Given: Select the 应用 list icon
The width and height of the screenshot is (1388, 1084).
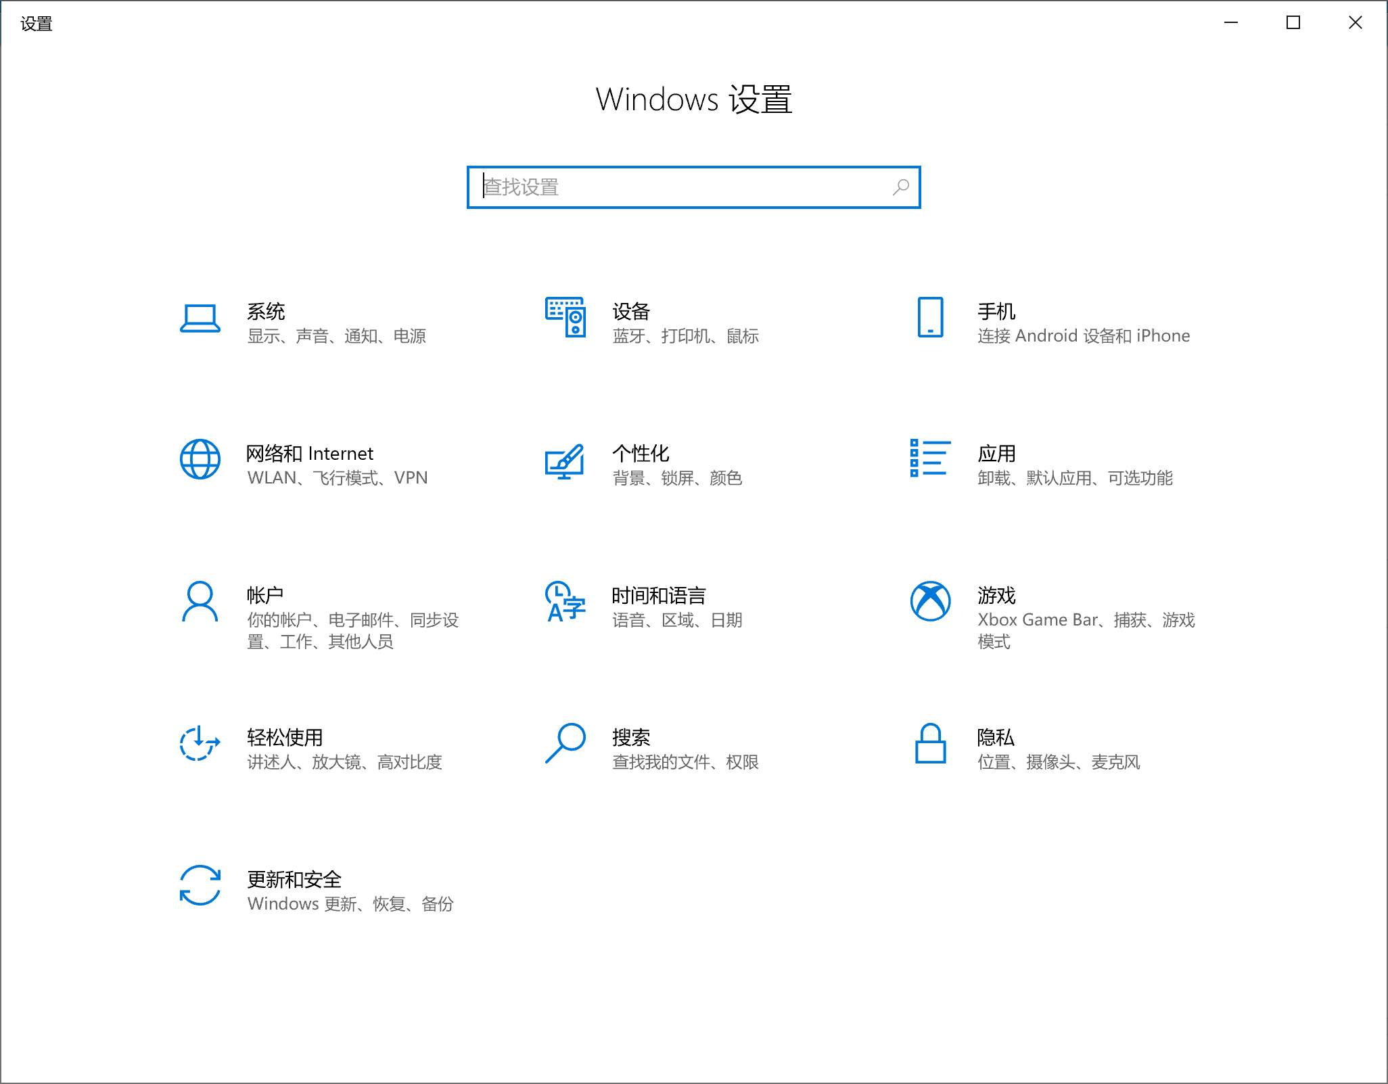Looking at the screenshot, I should [x=930, y=458].
